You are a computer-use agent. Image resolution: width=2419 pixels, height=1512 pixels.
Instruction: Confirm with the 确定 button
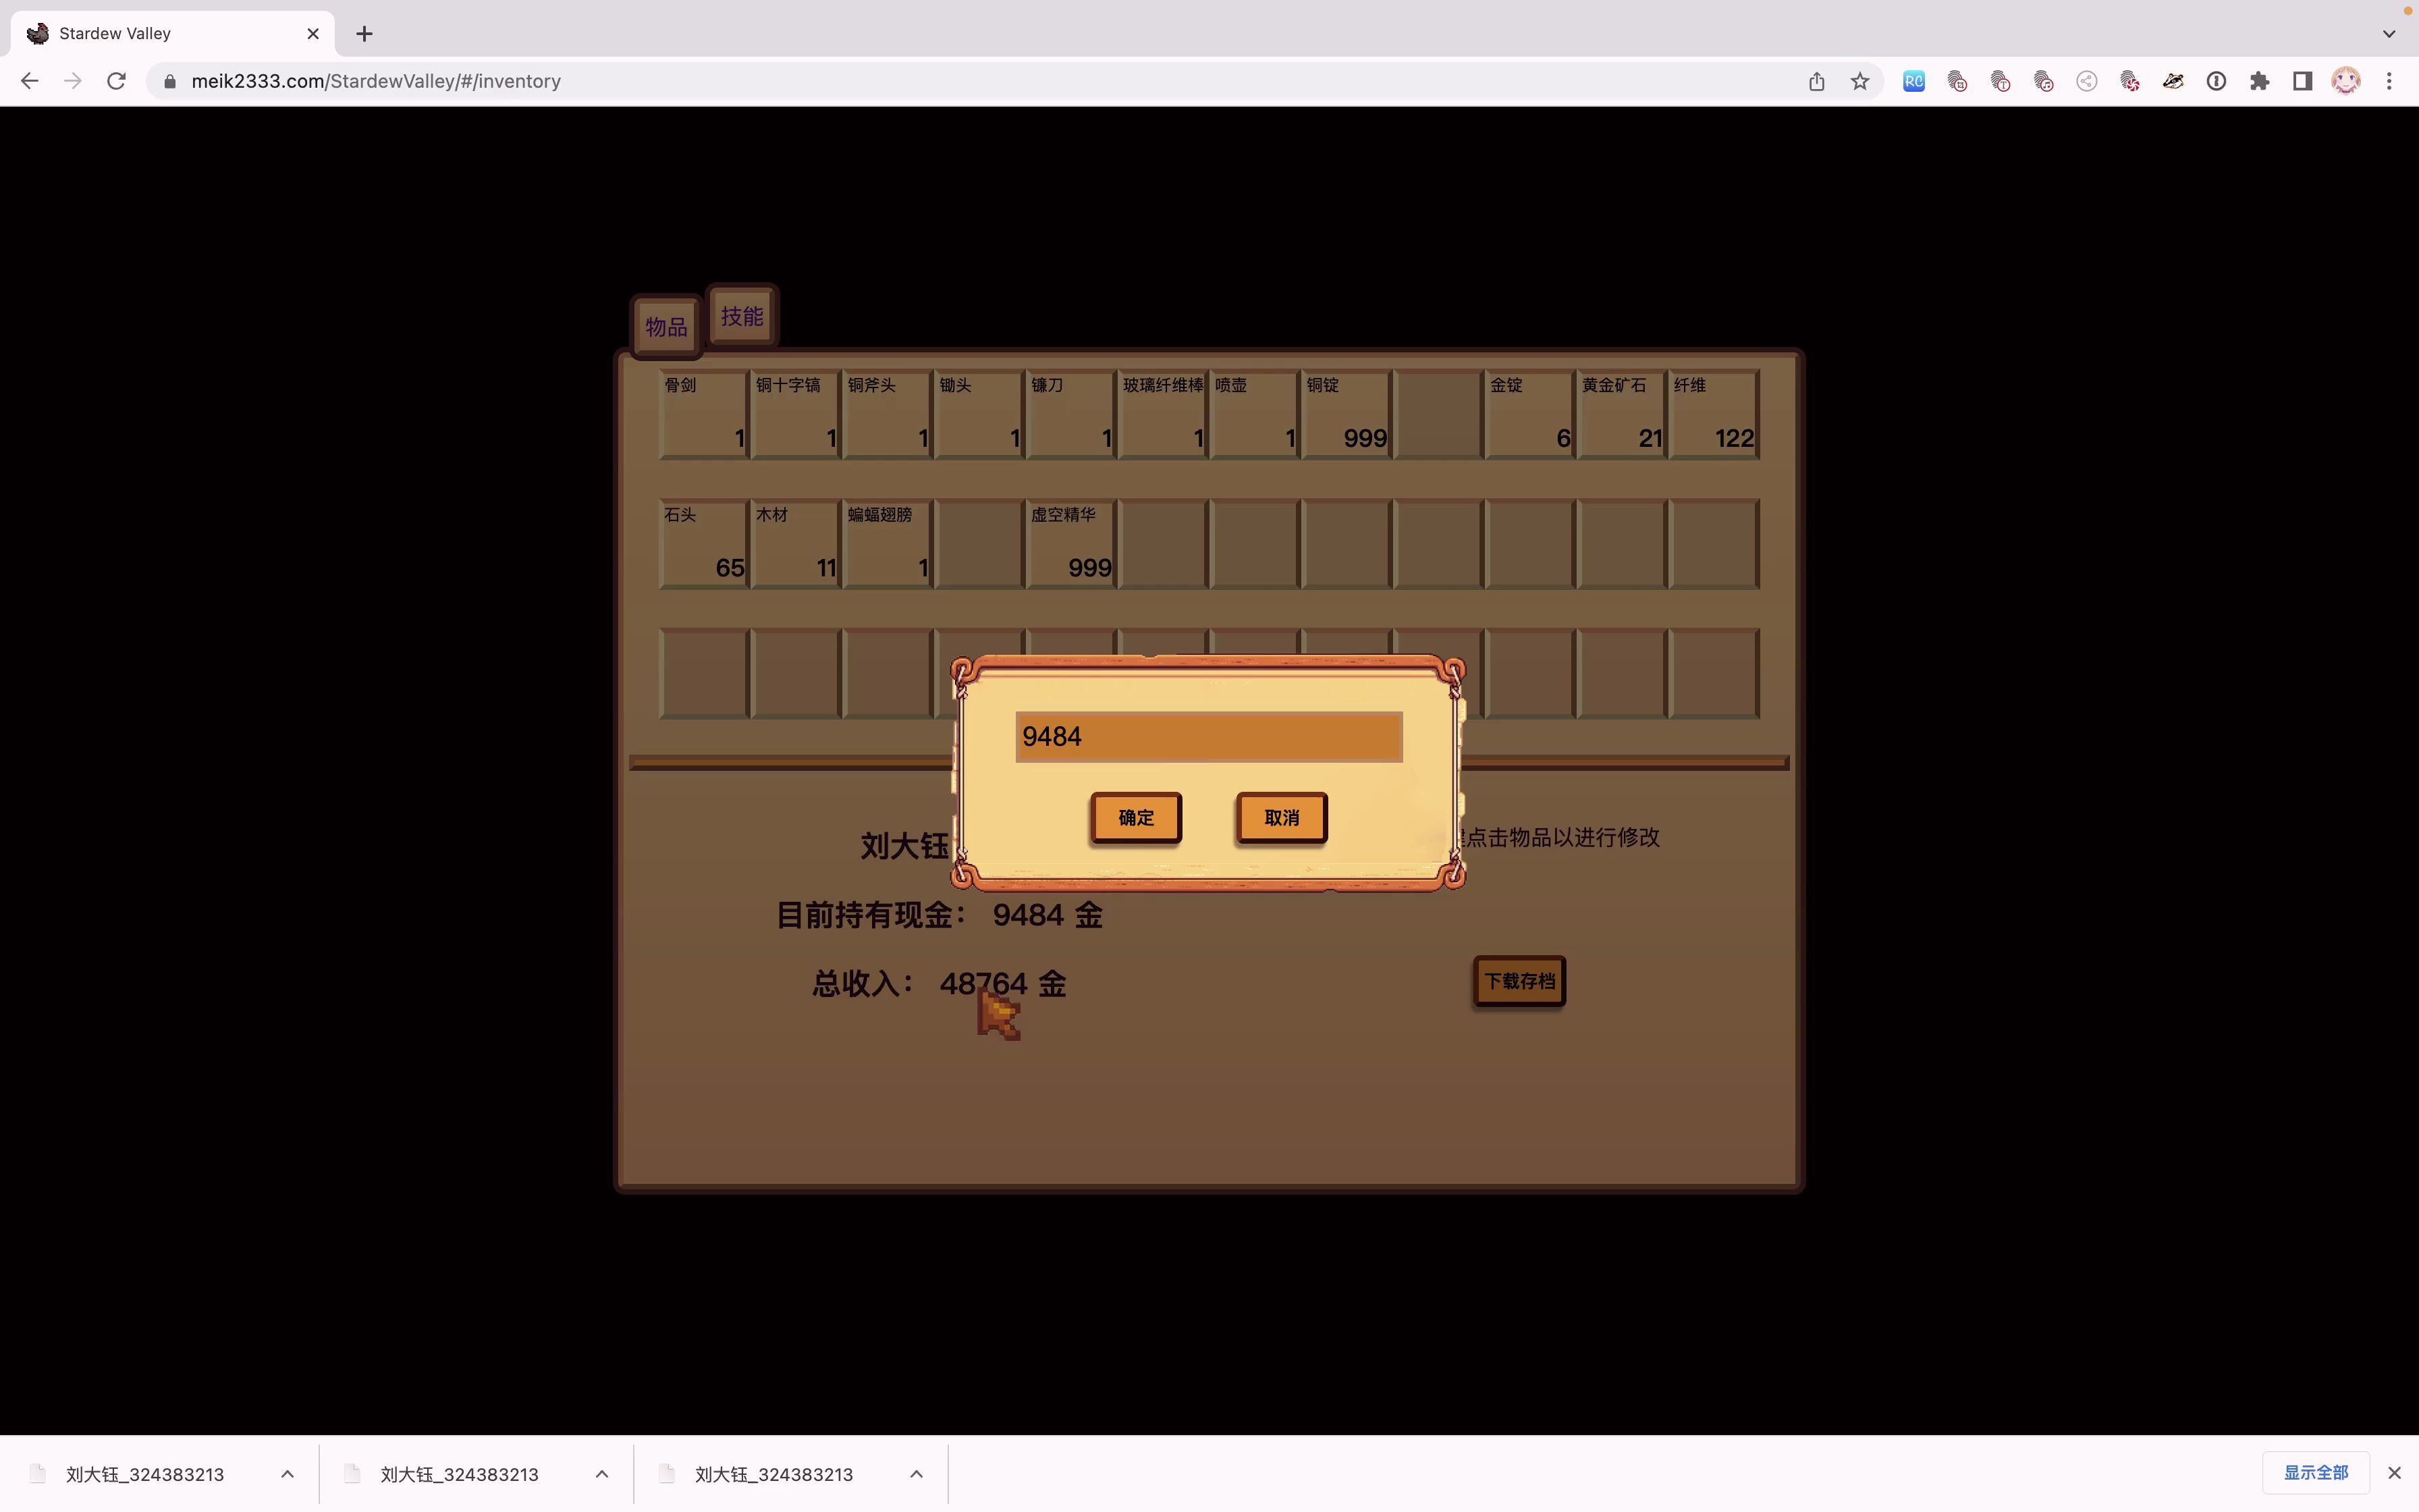click(x=1135, y=818)
